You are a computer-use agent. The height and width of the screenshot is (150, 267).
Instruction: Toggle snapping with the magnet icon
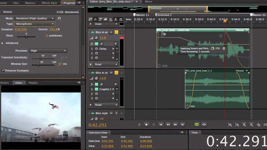point(121,19)
